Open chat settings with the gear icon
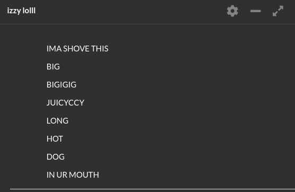This screenshot has width=295, height=192. pyautogui.click(x=233, y=11)
